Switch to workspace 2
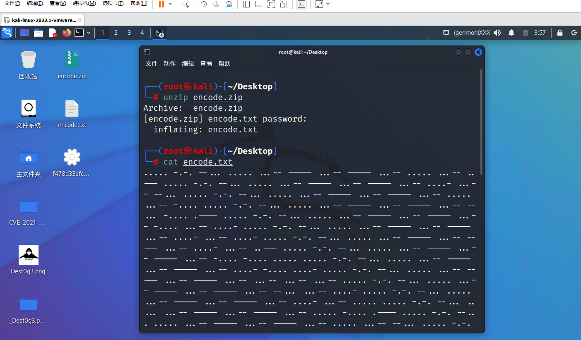Screen dimensions: 581x340 click(x=116, y=33)
